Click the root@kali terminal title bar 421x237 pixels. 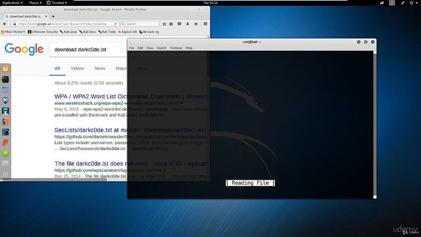point(251,42)
